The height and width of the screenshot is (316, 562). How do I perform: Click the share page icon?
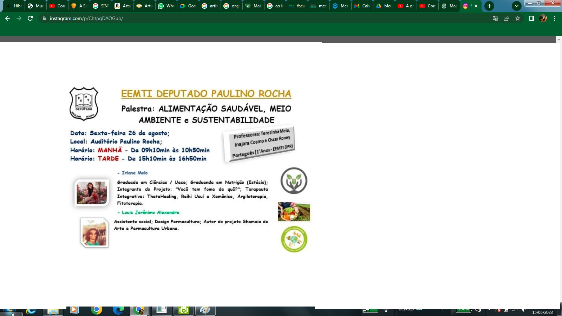507,18
